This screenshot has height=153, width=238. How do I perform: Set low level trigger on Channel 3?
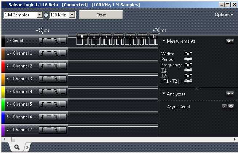click(x=63, y=79)
